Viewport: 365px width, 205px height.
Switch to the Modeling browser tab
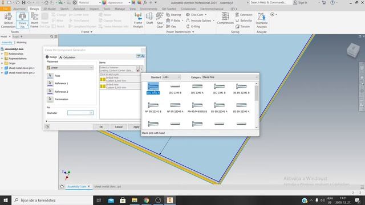[x=22, y=43]
